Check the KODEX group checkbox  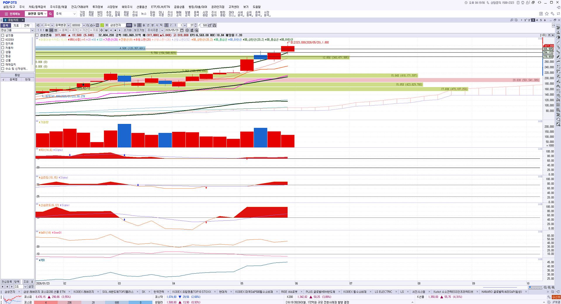3,39
